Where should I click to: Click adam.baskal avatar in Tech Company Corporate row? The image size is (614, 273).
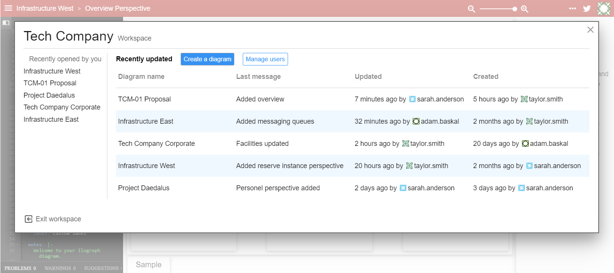coord(525,144)
